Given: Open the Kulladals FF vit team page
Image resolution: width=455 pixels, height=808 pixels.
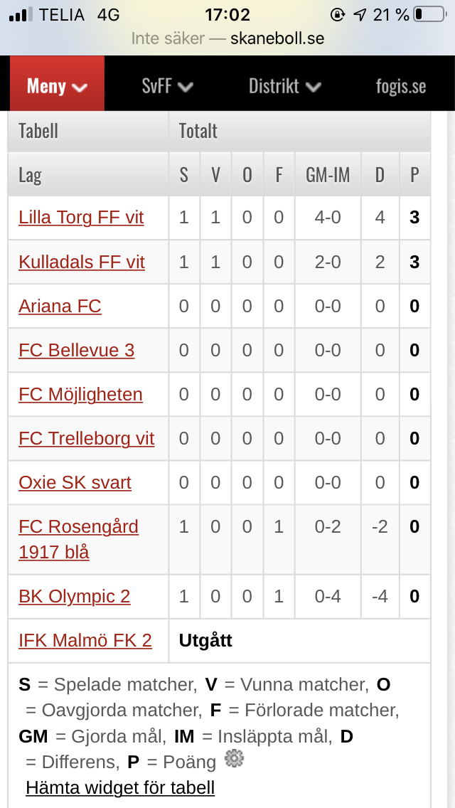Looking at the screenshot, I should (x=82, y=262).
